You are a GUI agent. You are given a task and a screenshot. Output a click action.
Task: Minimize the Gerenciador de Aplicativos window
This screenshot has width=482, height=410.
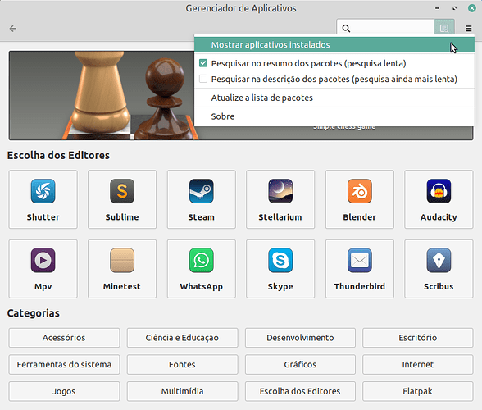tap(437, 8)
